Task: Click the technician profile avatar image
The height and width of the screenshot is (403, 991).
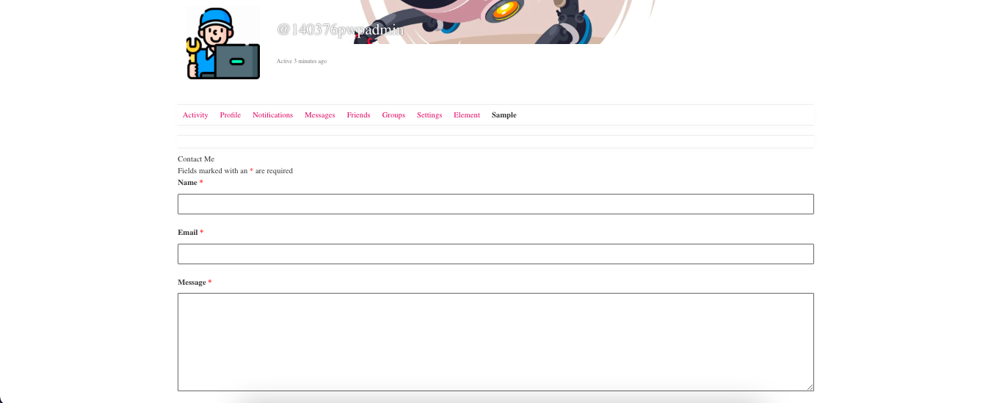Action: (223, 43)
